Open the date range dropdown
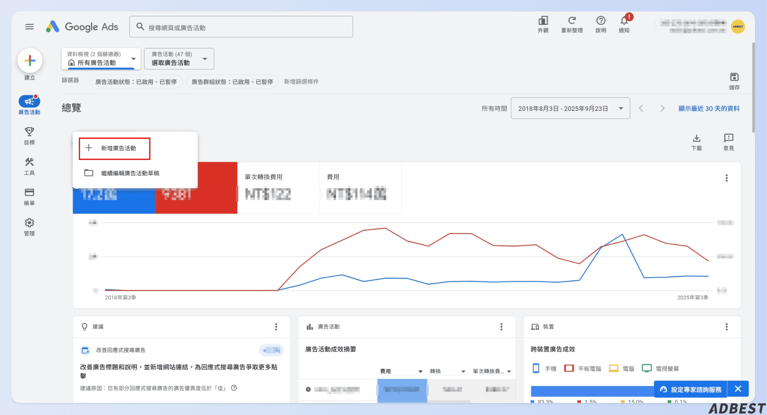 pyautogui.click(x=570, y=108)
